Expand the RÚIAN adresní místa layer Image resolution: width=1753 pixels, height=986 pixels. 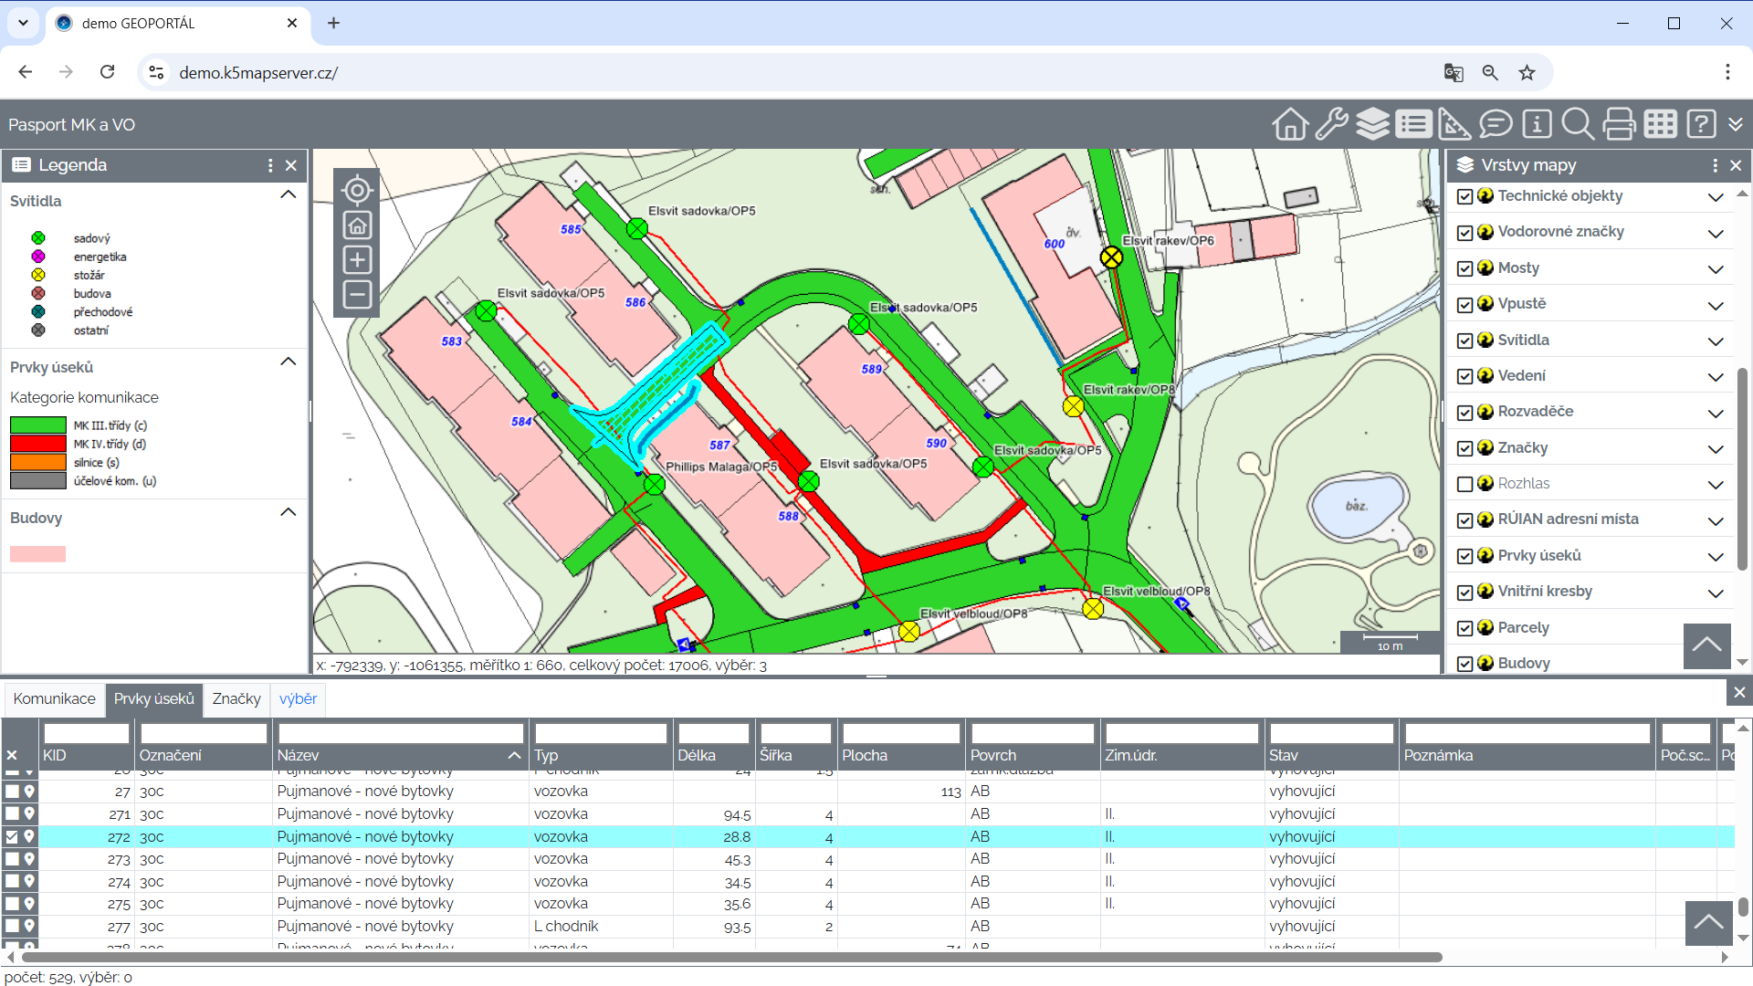coord(1716,520)
